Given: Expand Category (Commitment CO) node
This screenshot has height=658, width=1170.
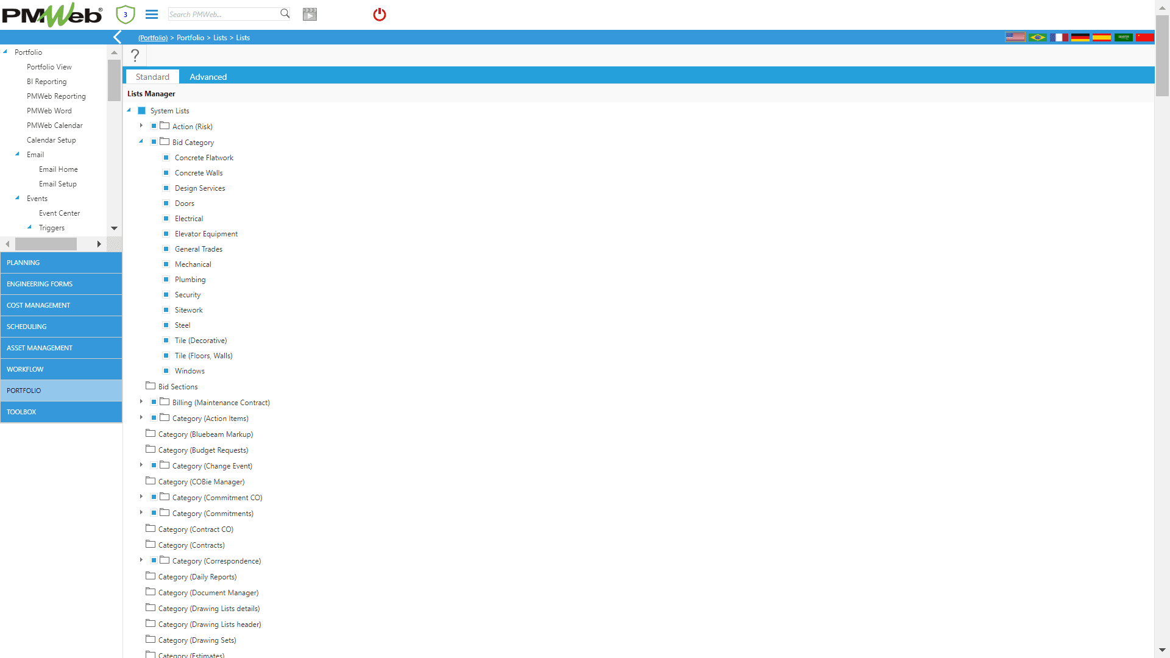Looking at the screenshot, I should coord(141,497).
